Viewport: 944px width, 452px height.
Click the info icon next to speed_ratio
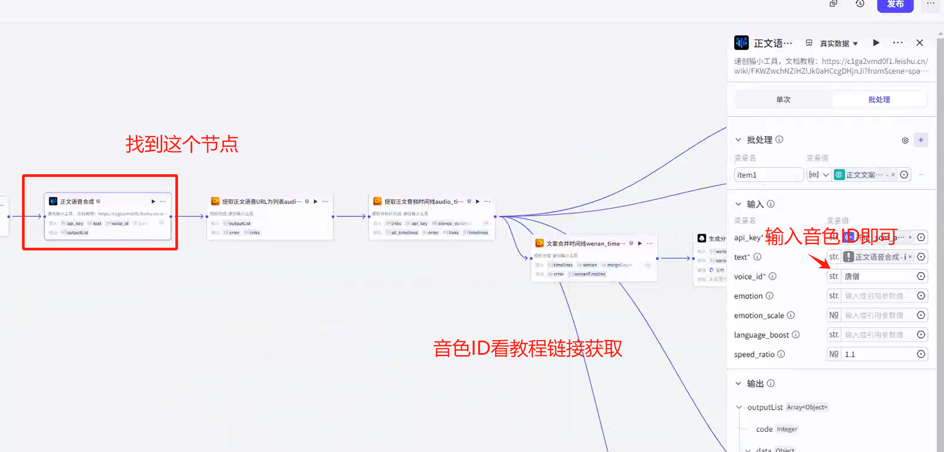tap(782, 354)
